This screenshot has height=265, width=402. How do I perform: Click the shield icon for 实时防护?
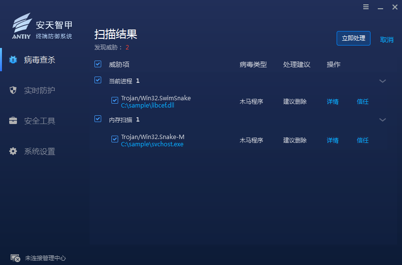click(13, 90)
